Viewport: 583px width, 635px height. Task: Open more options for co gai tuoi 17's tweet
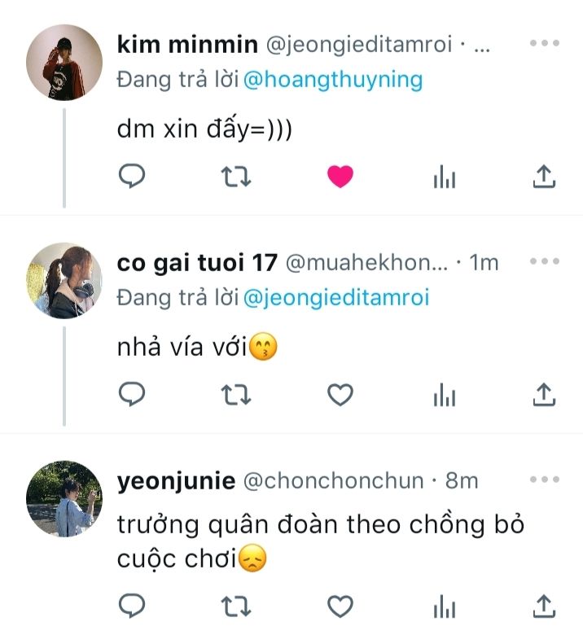543,262
